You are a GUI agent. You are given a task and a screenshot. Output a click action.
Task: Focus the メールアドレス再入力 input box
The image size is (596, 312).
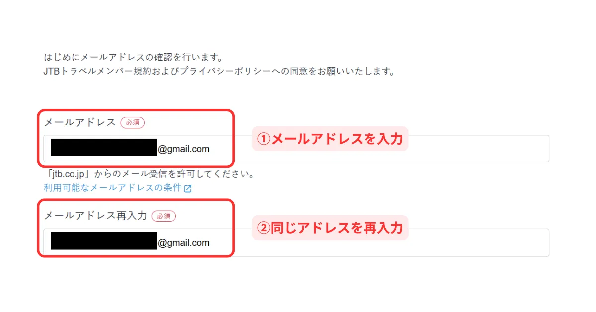(296, 242)
